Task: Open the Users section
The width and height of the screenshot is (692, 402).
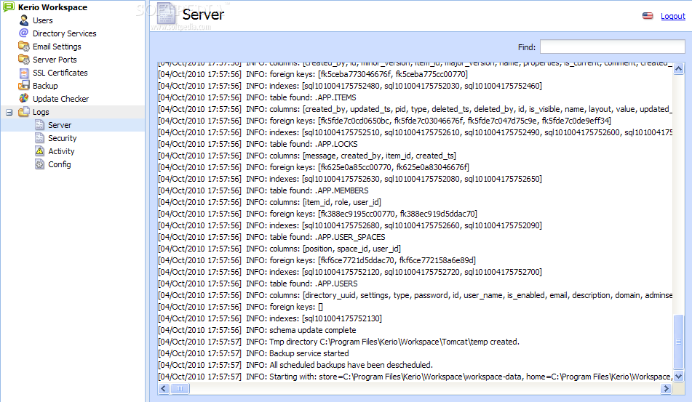Action: coord(42,20)
